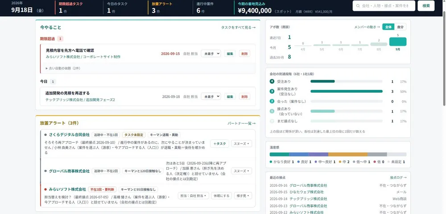Click stage 4 circle icon for 受注あり
This screenshot has width=446, height=214.
272,82
